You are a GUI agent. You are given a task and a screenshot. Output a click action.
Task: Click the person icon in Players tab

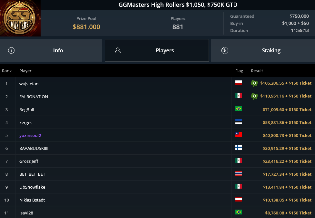click(118, 50)
